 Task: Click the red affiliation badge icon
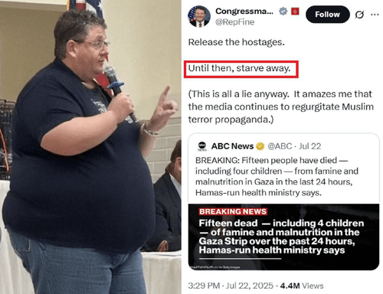click(x=295, y=11)
